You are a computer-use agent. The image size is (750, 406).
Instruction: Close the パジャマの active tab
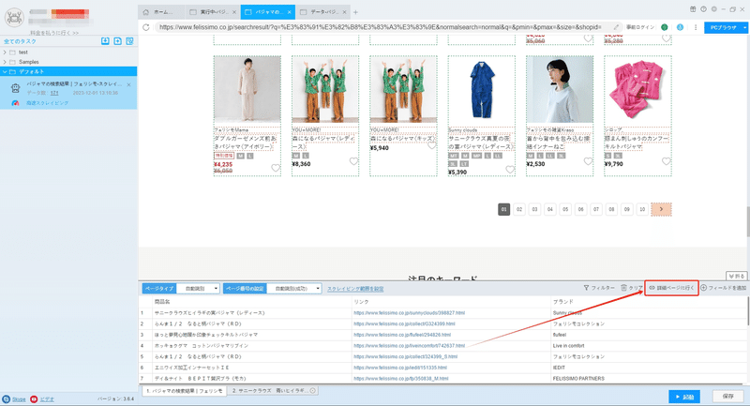pos(290,12)
